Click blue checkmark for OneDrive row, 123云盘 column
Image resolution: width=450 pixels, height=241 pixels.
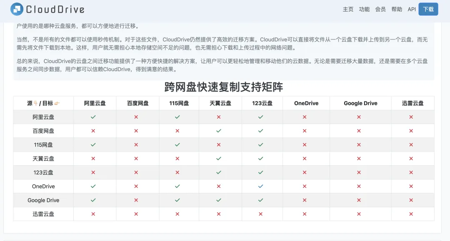pyautogui.click(x=260, y=186)
